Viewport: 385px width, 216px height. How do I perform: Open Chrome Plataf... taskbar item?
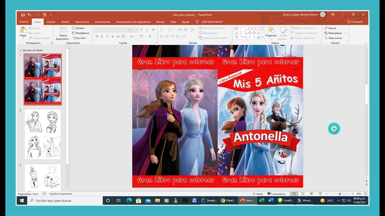click(x=228, y=200)
